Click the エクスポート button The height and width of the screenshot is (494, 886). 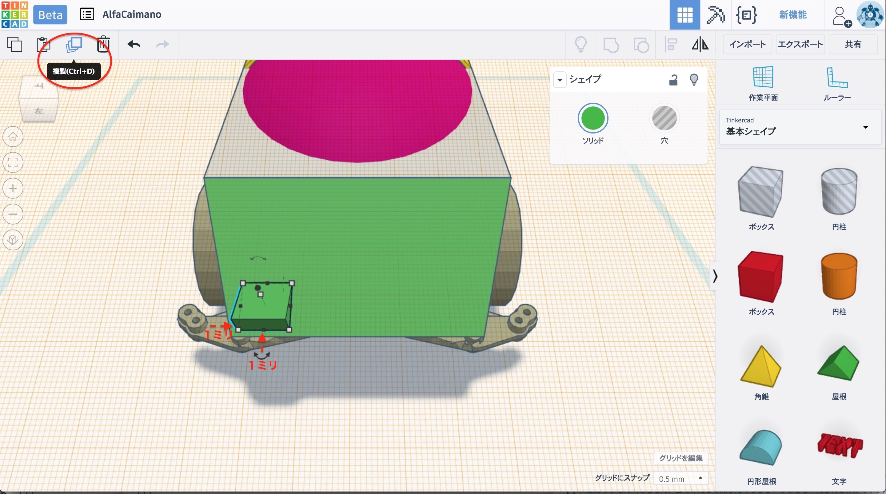pos(800,44)
